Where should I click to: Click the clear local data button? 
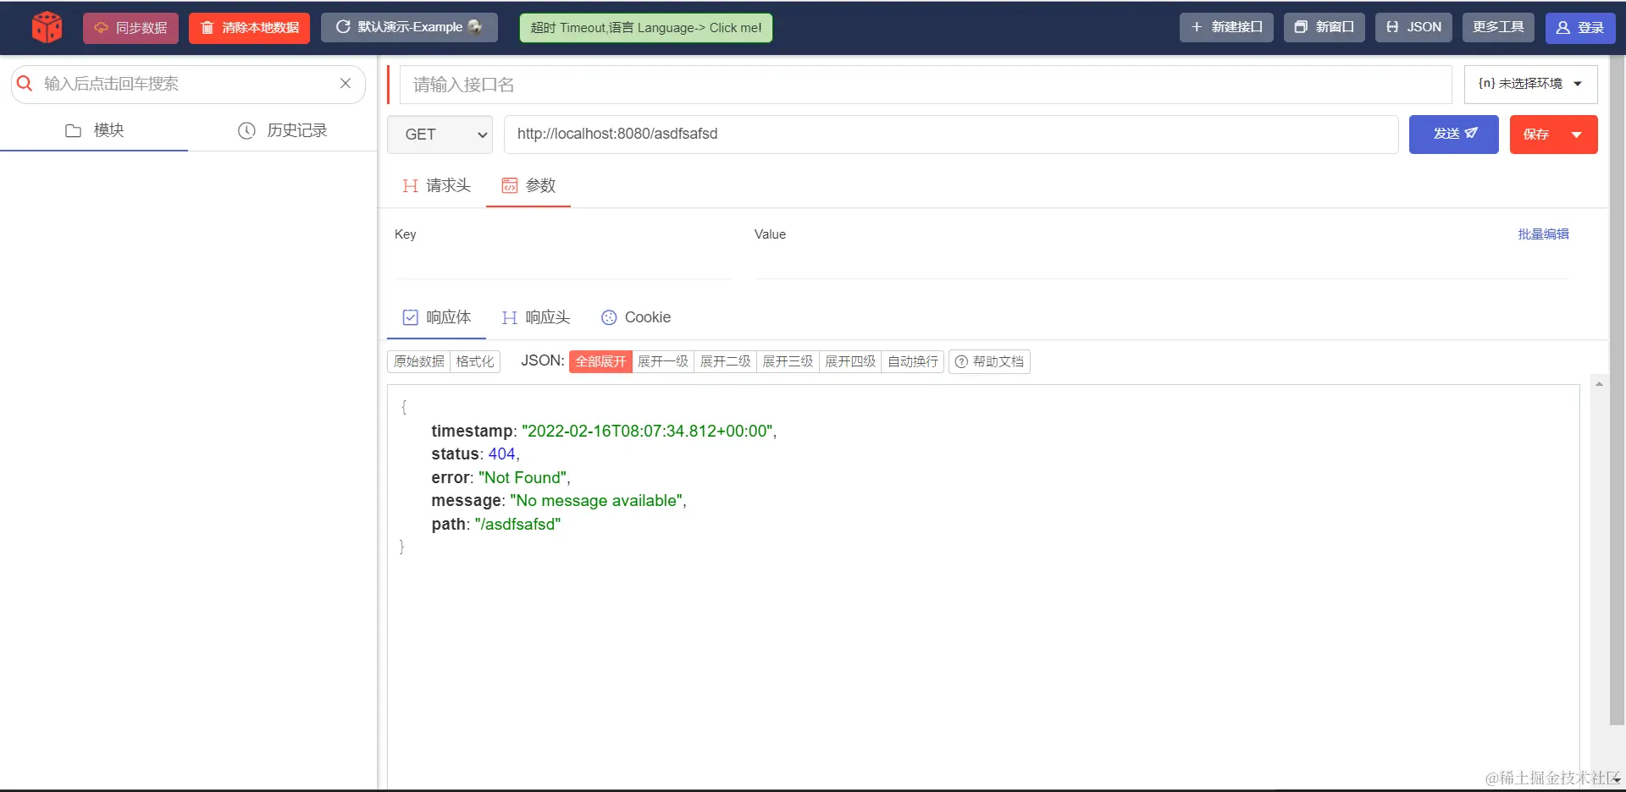point(249,28)
